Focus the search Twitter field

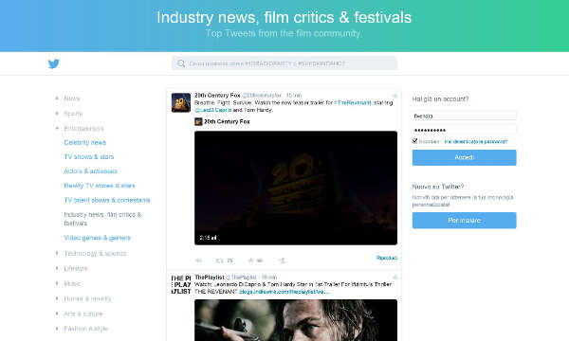(x=284, y=63)
